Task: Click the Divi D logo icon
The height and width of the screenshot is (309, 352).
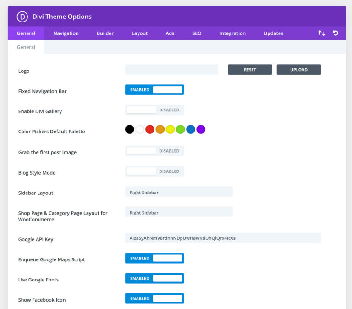Action: pyautogui.click(x=22, y=17)
